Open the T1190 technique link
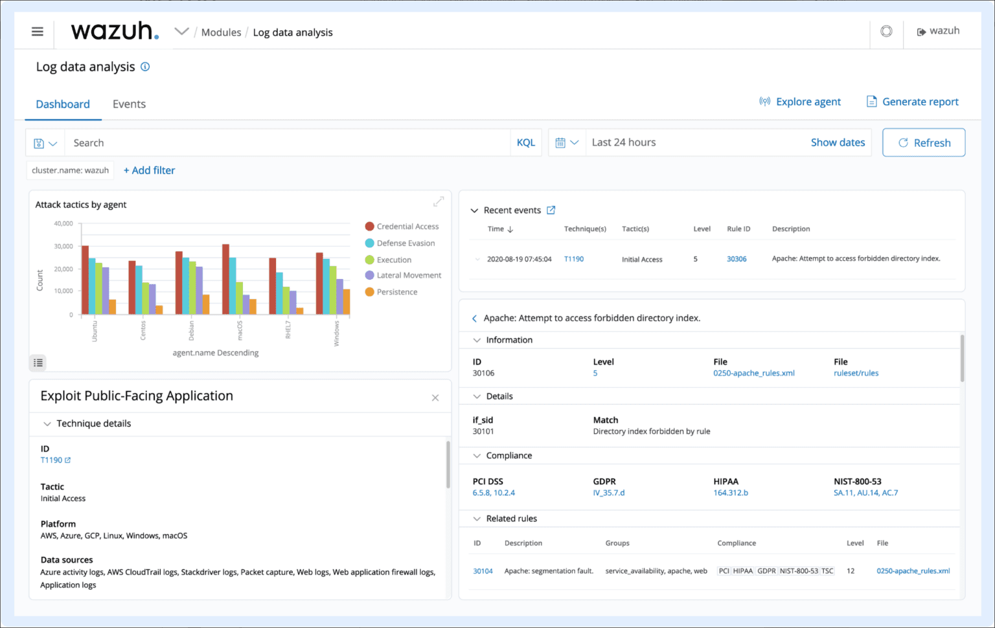 click(x=52, y=460)
